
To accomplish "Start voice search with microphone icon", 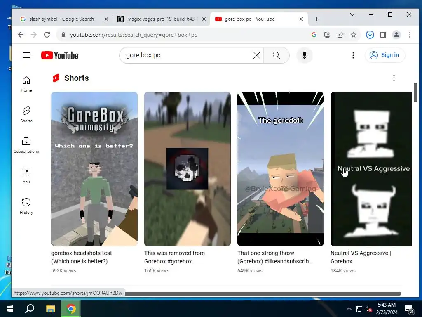I will click(x=305, y=55).
